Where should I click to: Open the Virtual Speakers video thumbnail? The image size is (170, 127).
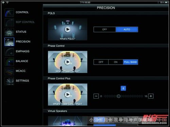point(68,121)
